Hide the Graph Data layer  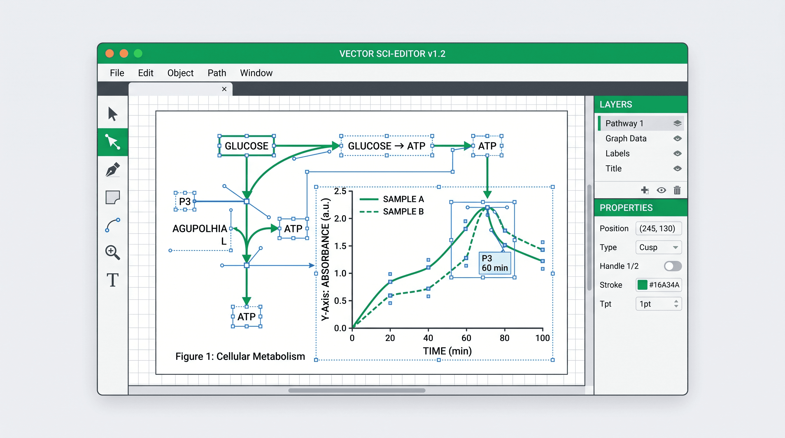coord(677,139)
